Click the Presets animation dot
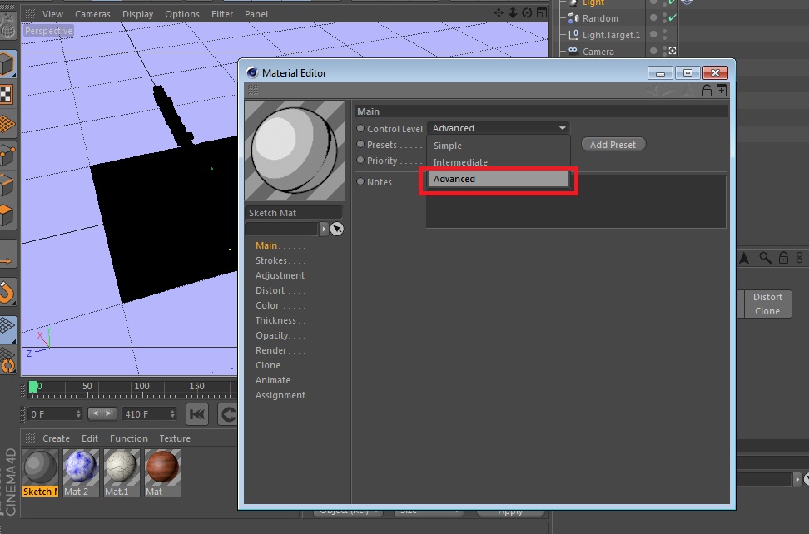Image resolution: width=809 pixels, height=534 pixels. click(360, 145)
